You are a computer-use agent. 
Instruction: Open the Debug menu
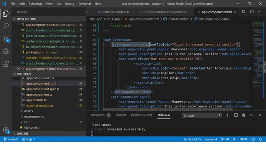[x=69, y=4]
